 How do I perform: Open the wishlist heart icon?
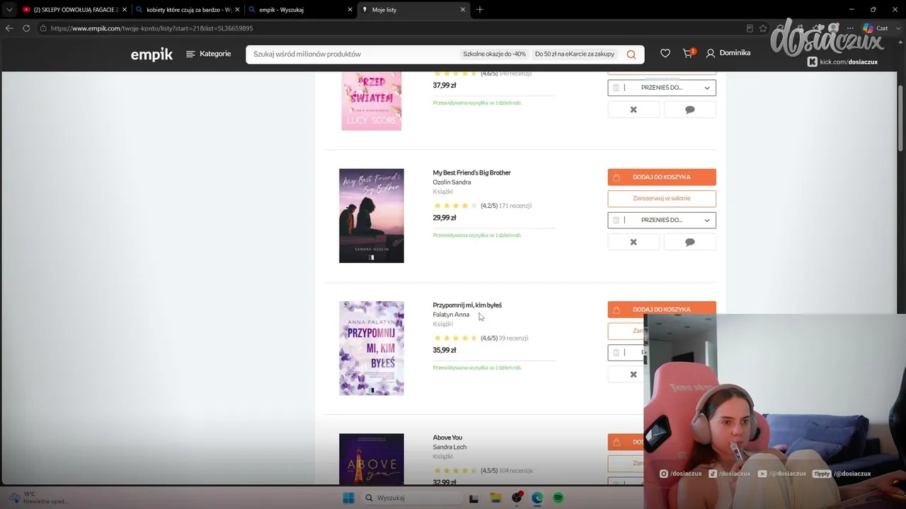665,53
